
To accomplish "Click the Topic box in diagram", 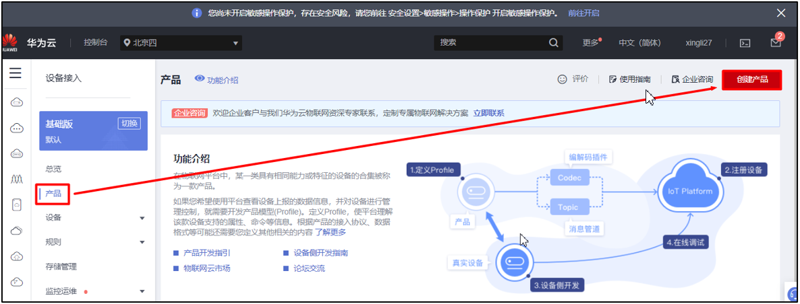I will [570, 207].
